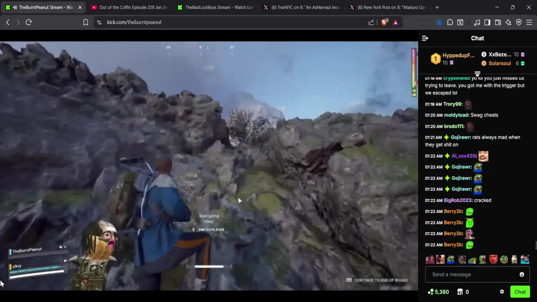537x302 pixels.
Task: Open XxBeze leaderboard entry
Action: point(503,55)
